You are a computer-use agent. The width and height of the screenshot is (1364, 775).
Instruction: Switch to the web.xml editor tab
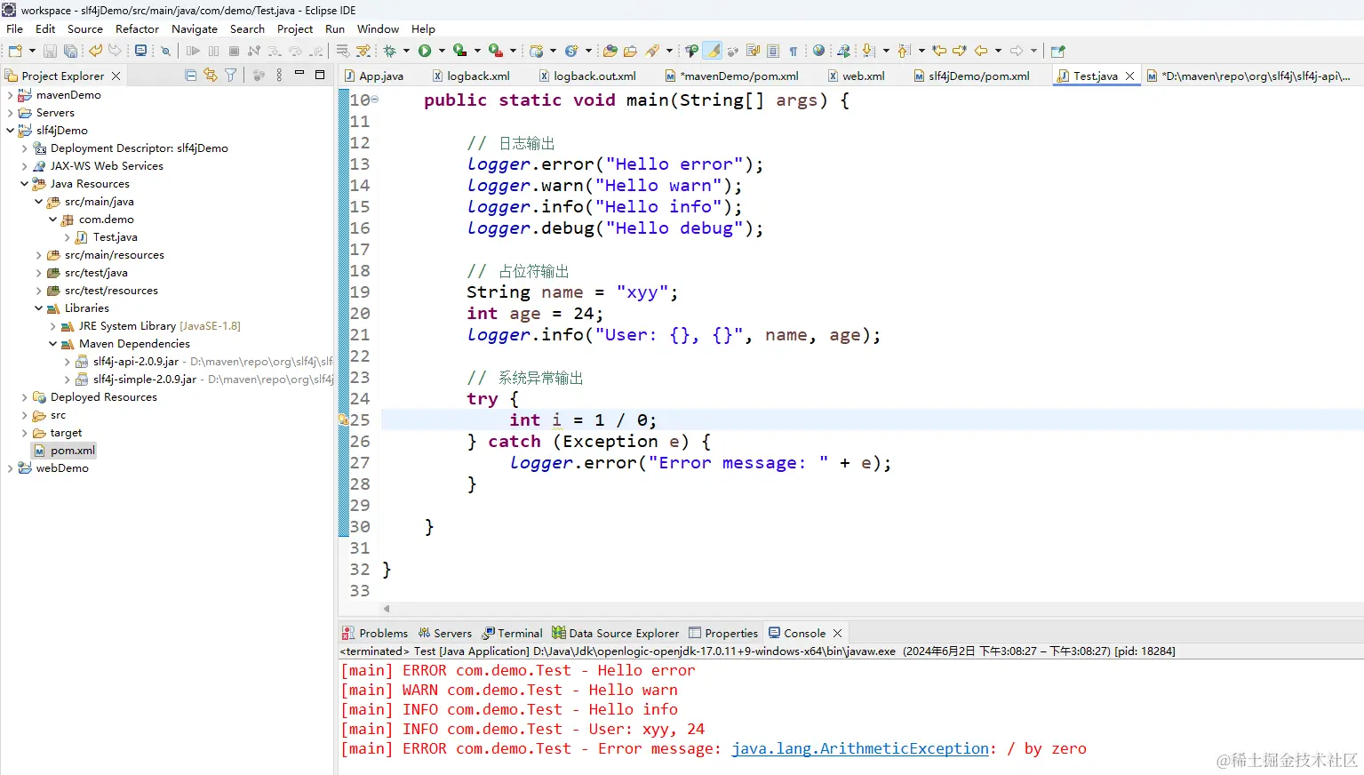click(x=857, y=76)
